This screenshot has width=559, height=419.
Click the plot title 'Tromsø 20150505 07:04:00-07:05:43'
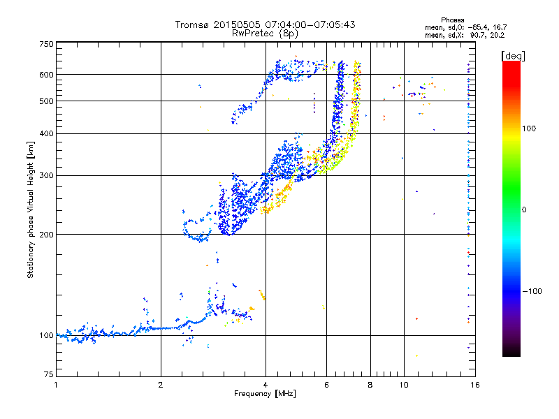[265, 24]
